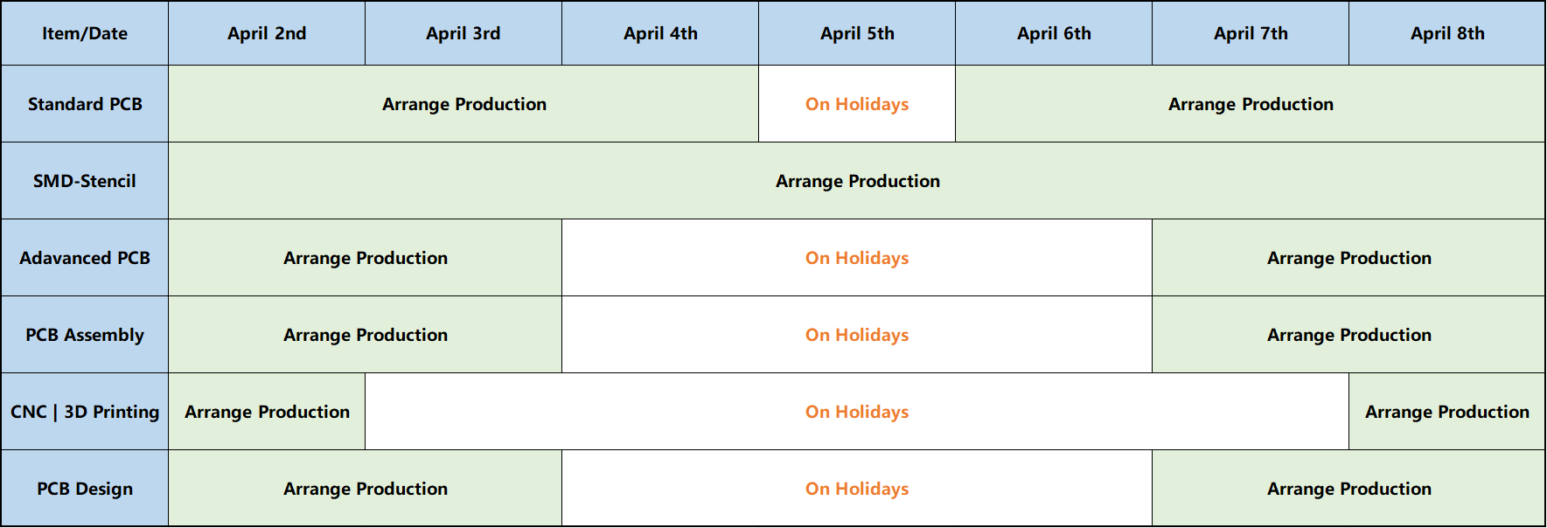The image size is (1547, 528).
Task: Select the Standard PCB row label
Action: pos(85,104)
